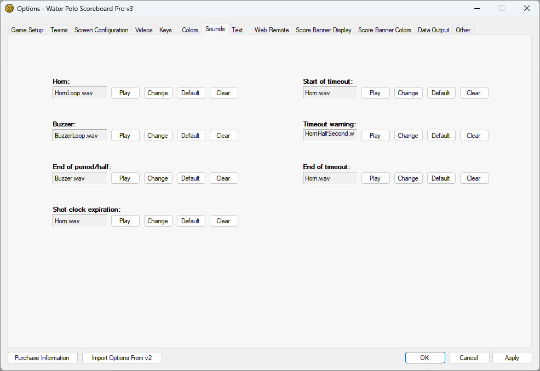Screen dimensions: 540x371
Task: Change the Buzzer sound file
Action: [x=158, y=136]
